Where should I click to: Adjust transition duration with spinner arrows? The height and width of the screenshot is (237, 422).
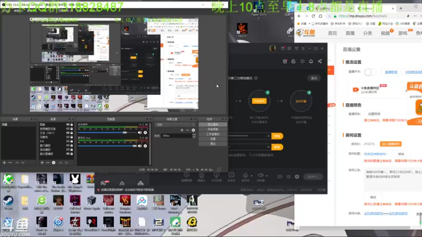pos(194,136)
